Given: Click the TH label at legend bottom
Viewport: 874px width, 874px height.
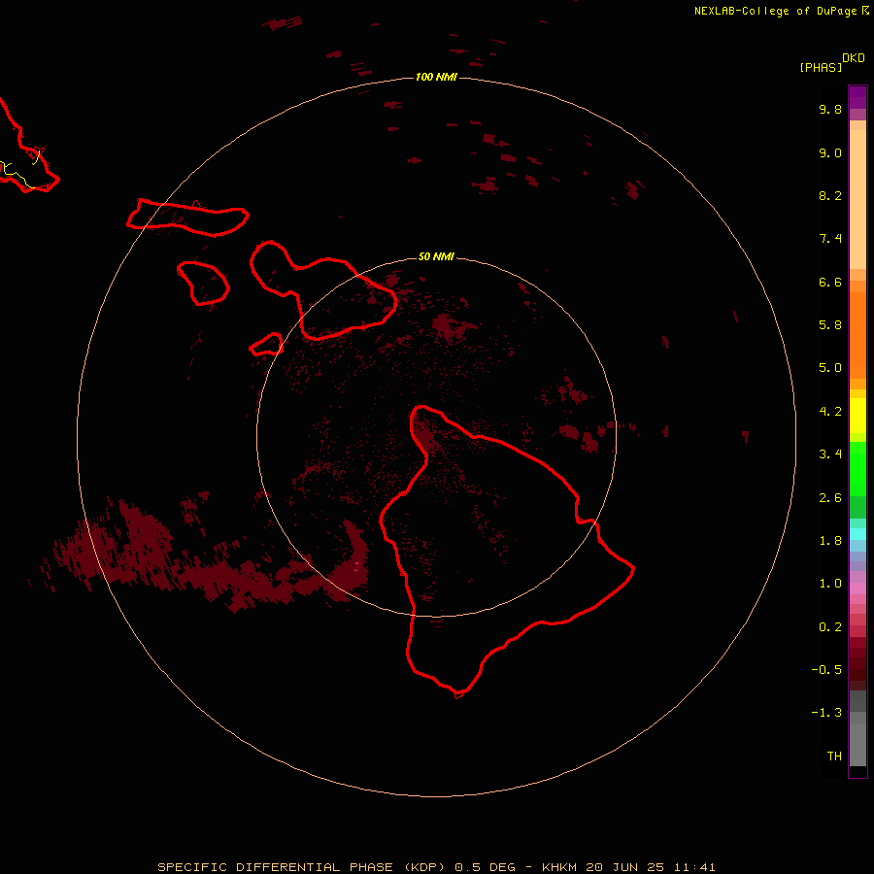Looking at the screenshot, I should click(834, 756).
